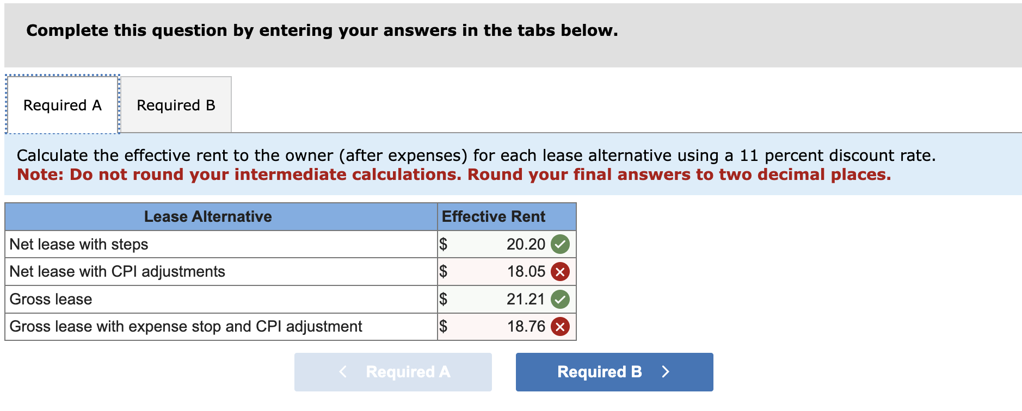Click the dollar sign beside Net lease with steps

tap(444, 244)
